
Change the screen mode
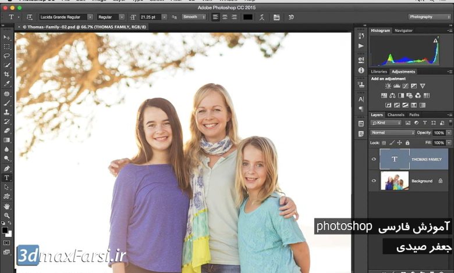[x=6, y=252]
